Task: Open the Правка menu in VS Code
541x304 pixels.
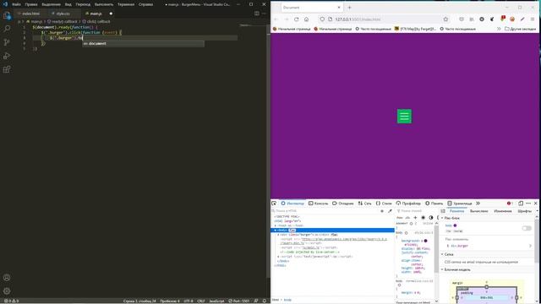Action: click(31, 4)
